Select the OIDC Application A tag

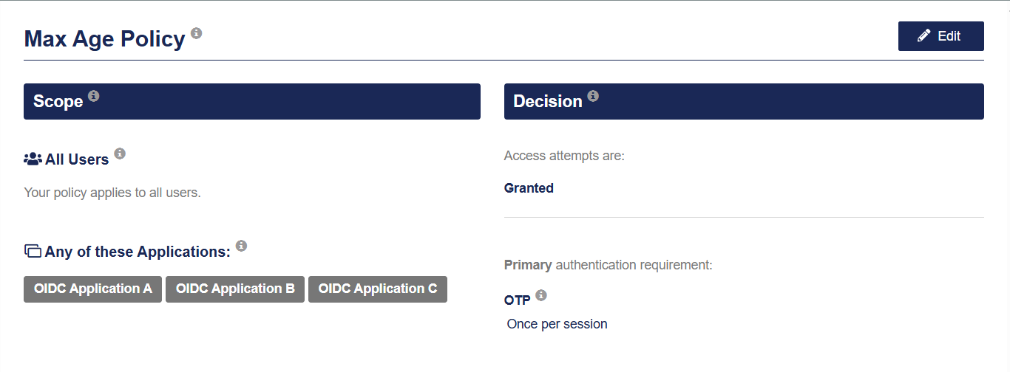tap(92, 289)
